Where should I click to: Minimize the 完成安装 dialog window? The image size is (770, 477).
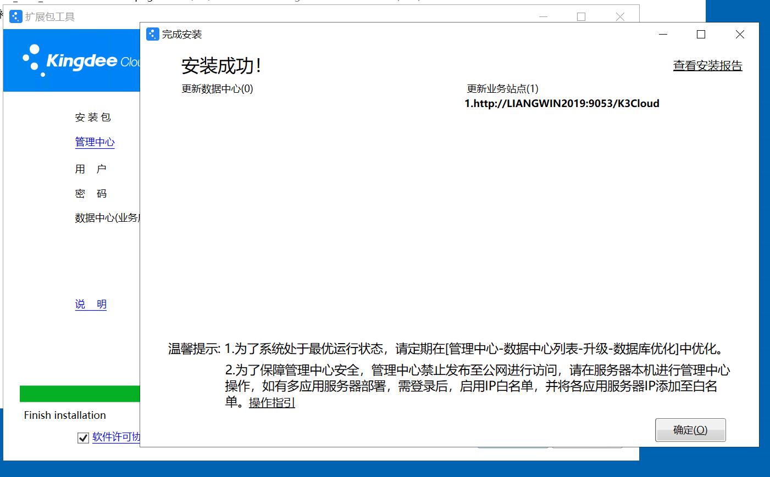pos(663,35)
